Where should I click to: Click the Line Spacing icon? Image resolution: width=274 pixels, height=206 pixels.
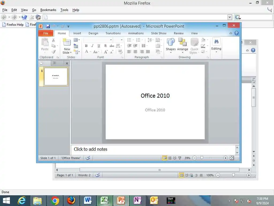(x=150, y=40)
